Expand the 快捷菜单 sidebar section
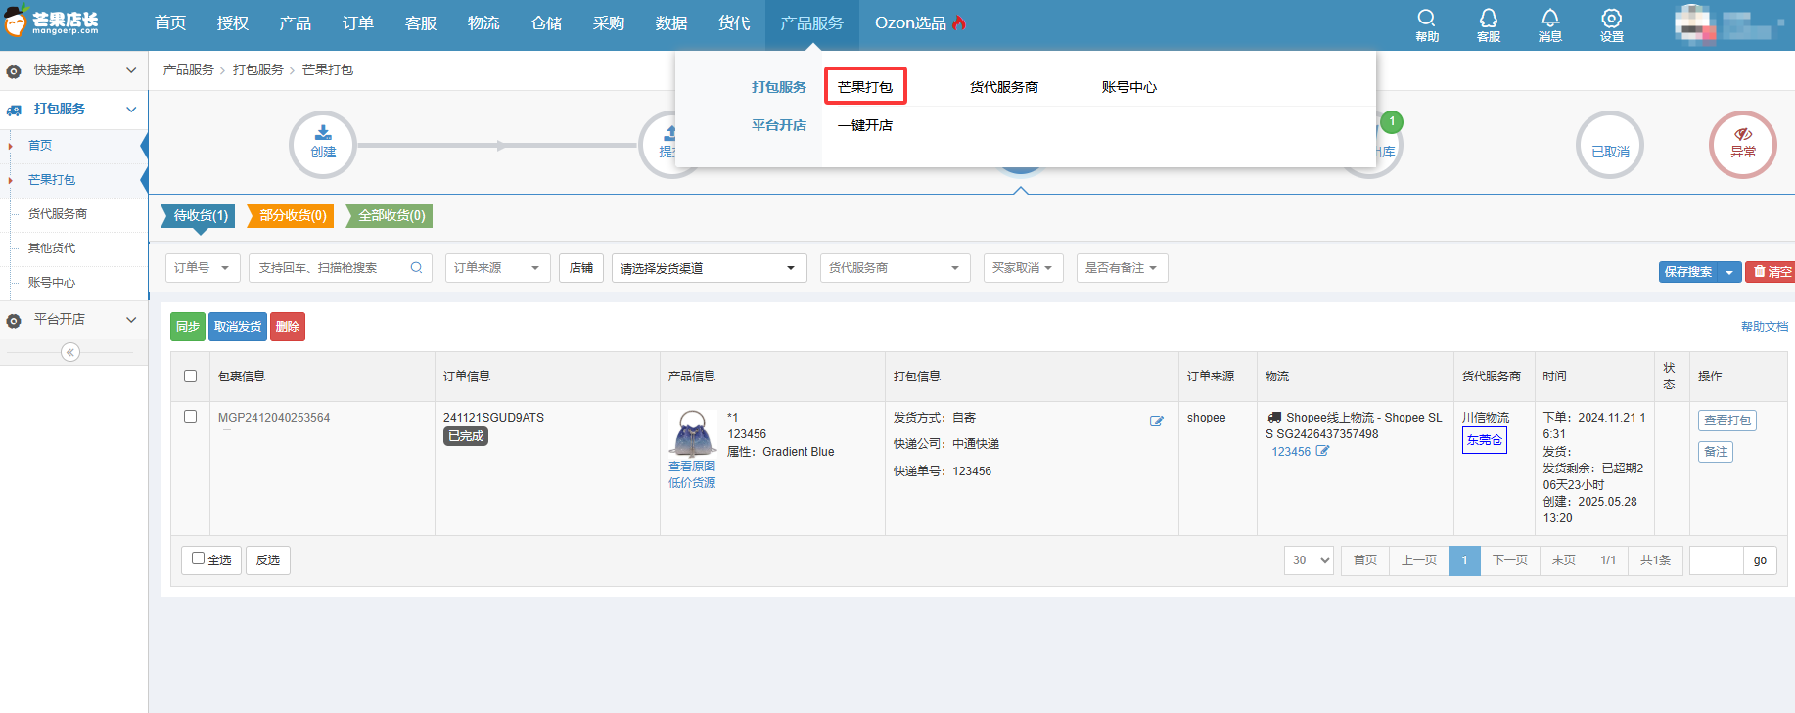The width and height of the screenshot is (1795, 713). [131, 70]
